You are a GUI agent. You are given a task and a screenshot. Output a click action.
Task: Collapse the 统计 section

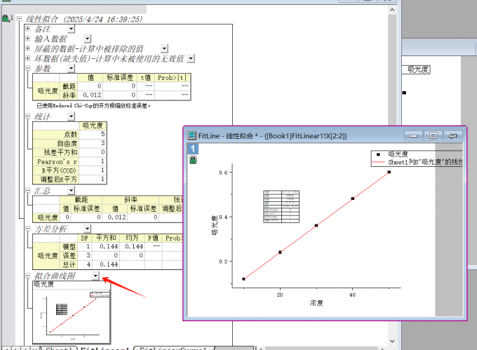(27, 116)
